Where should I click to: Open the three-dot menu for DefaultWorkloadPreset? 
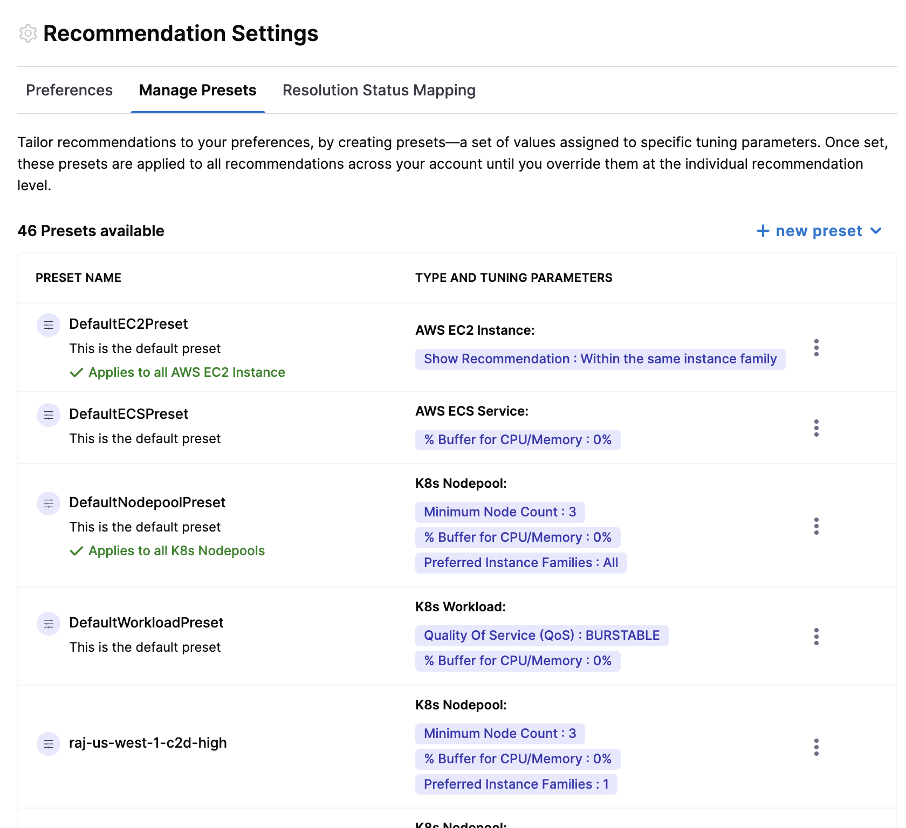tap(816, 637)
